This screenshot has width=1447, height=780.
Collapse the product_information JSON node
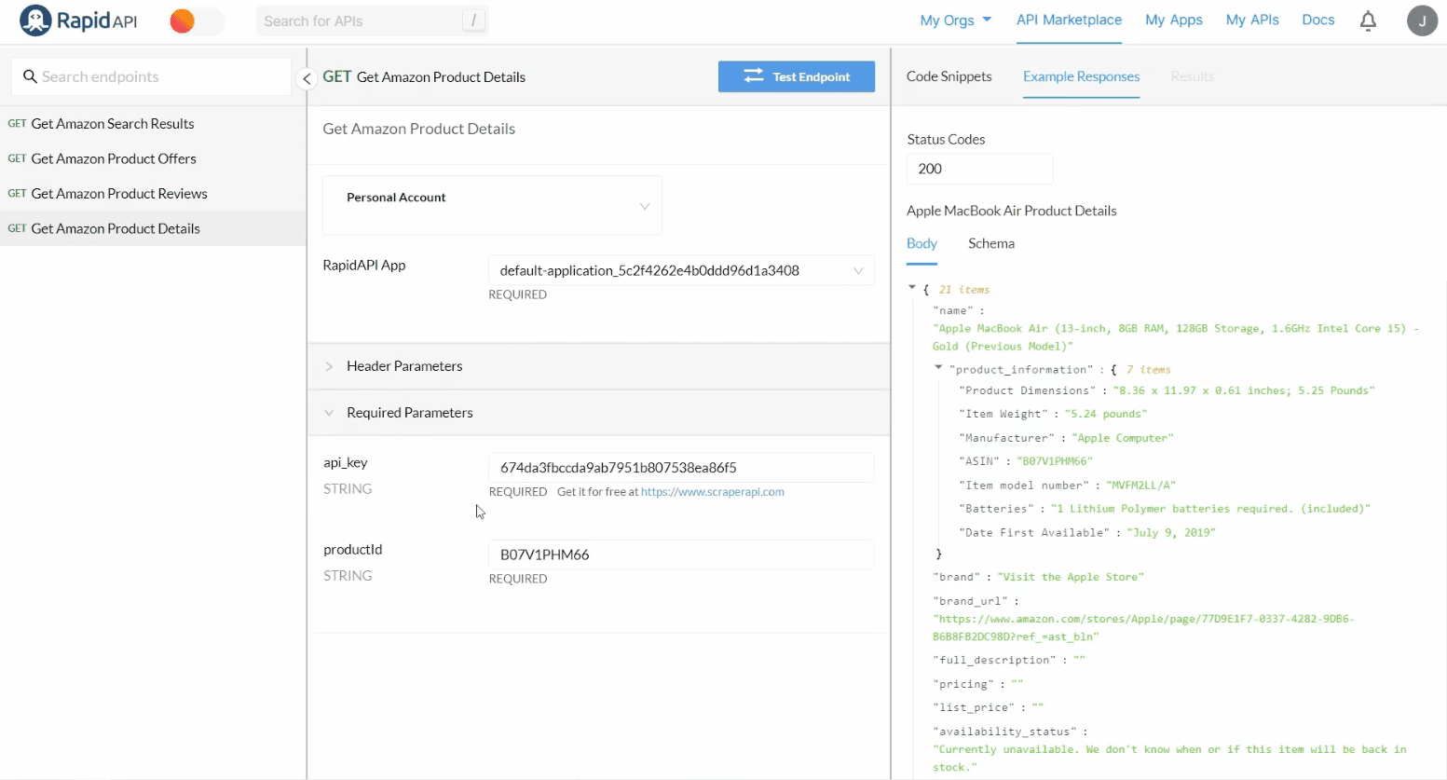[x=938, y=368]
